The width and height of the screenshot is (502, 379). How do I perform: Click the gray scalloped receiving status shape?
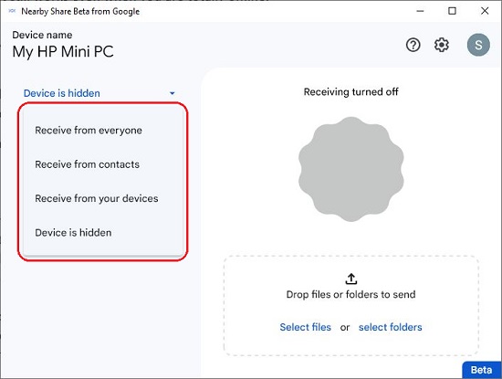pos(351,169)
